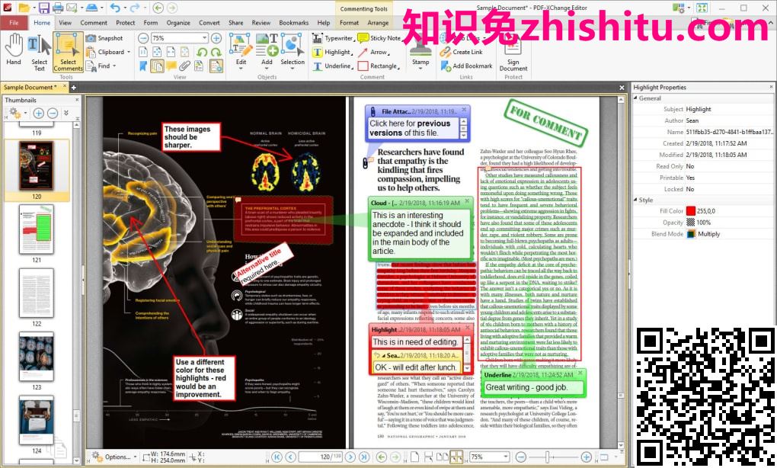This screenshot has width=777, height=468.
Task: Open the status bar zoom 75% dropdown
Action: tap(506, 457)
